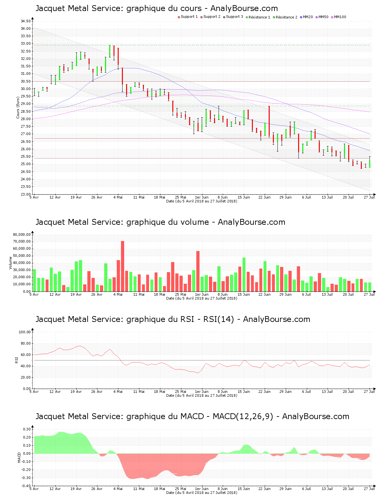The height and width of the screenshot is (502, 388).
Task: Click the date range caption below the price chart
Action: point(202,201)
